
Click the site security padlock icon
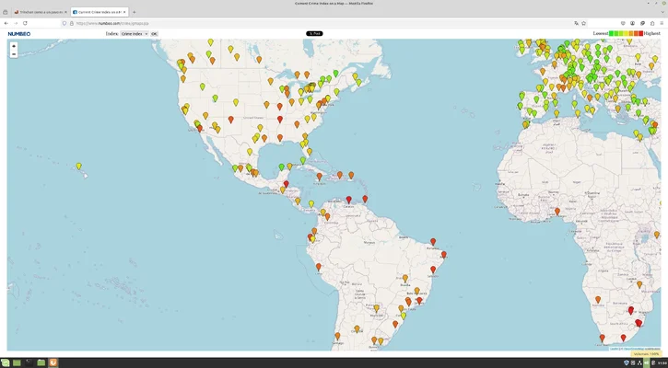point(72,23)
